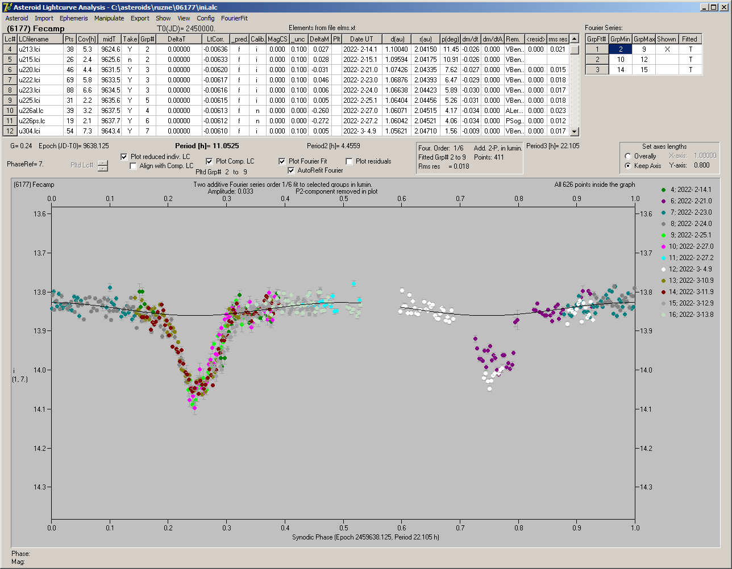Toggle Plot Comp. LC checkbox

209,161
